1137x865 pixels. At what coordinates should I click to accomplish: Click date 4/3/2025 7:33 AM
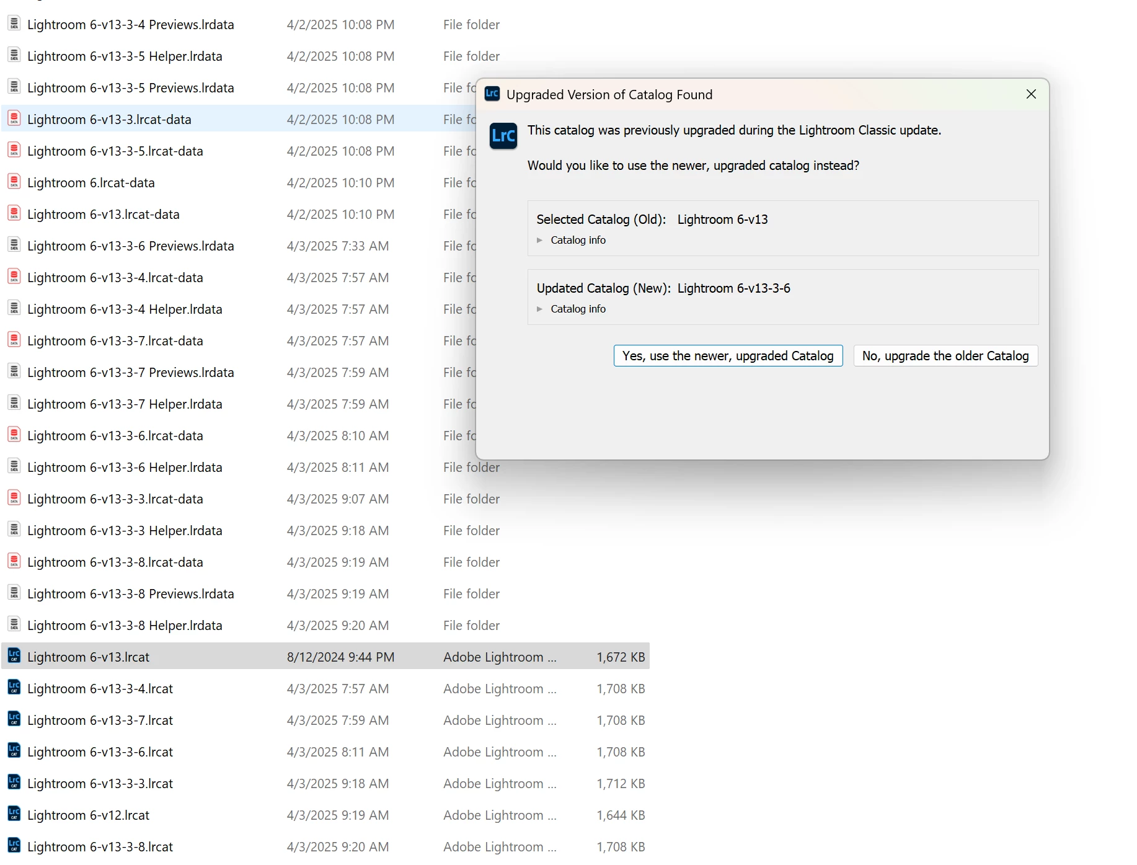(338, 246)
